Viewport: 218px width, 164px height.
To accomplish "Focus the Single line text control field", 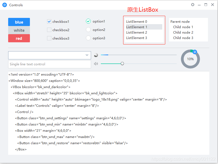I will [49, 64].
